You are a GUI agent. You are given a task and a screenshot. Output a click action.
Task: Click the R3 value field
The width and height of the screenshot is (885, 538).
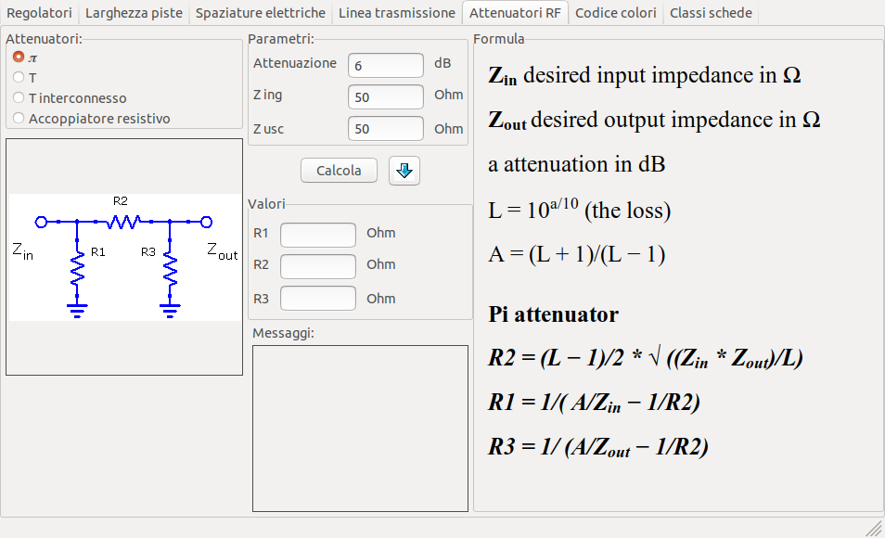(x=318, y=299)
